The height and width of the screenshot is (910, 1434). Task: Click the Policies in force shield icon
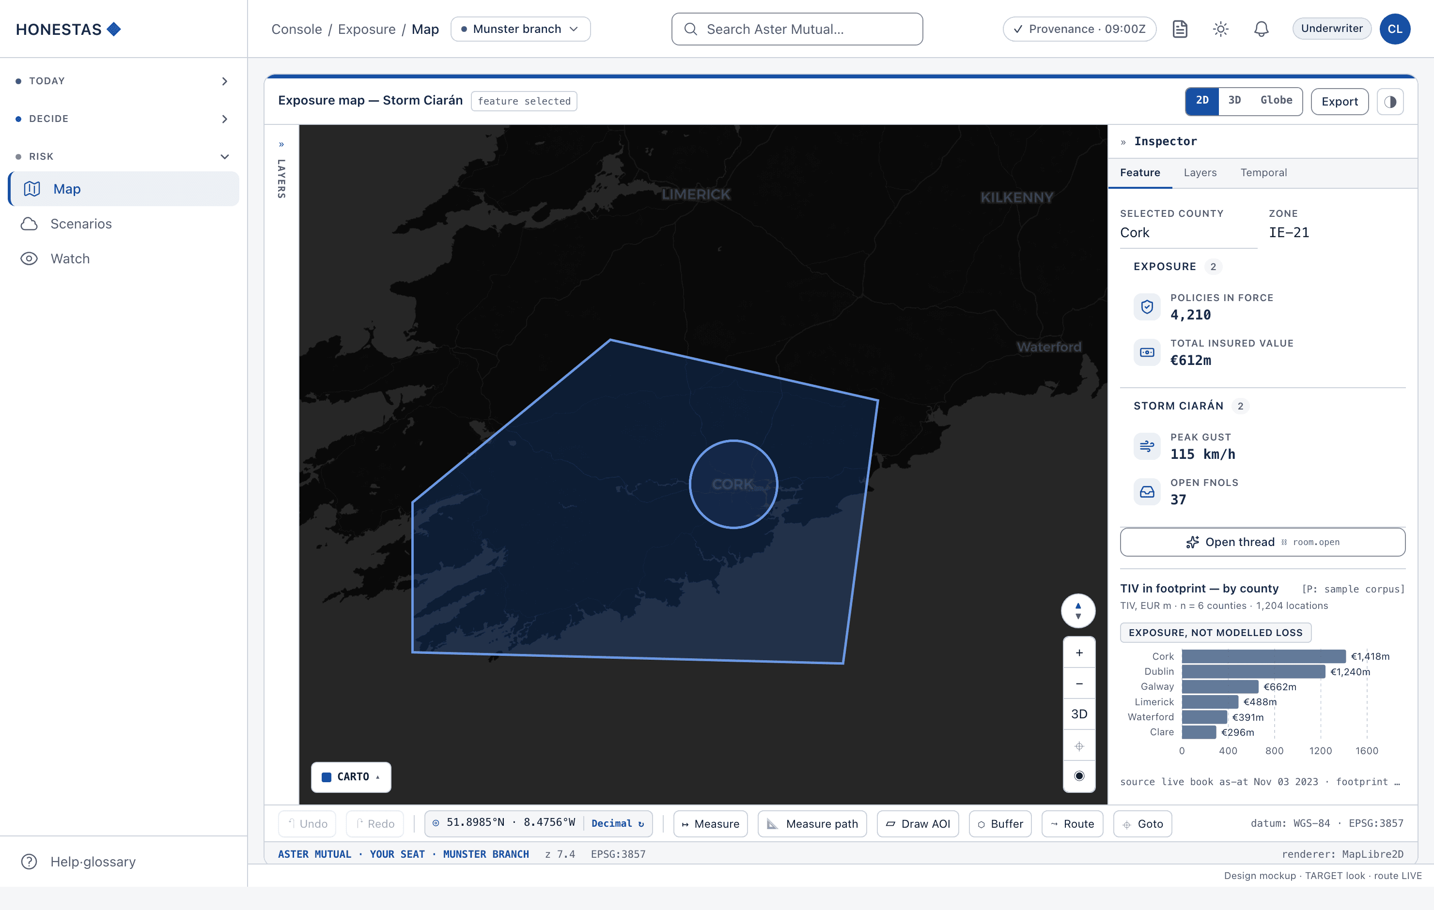click(x=1146, y=307)
